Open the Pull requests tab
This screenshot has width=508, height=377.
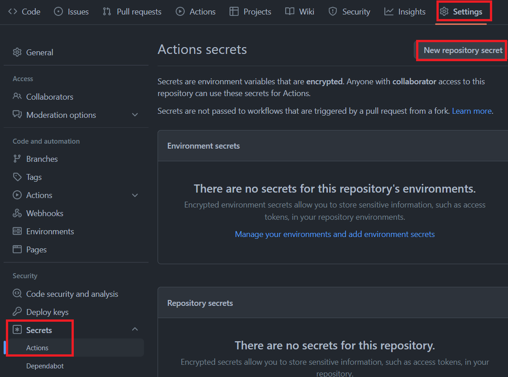pos(132,12)
